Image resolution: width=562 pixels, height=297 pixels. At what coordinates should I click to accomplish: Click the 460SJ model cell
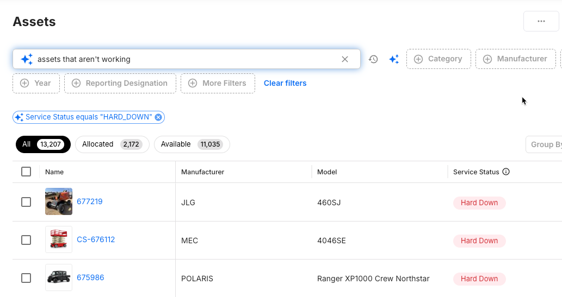pyautogui.click(x=329, y=203)
